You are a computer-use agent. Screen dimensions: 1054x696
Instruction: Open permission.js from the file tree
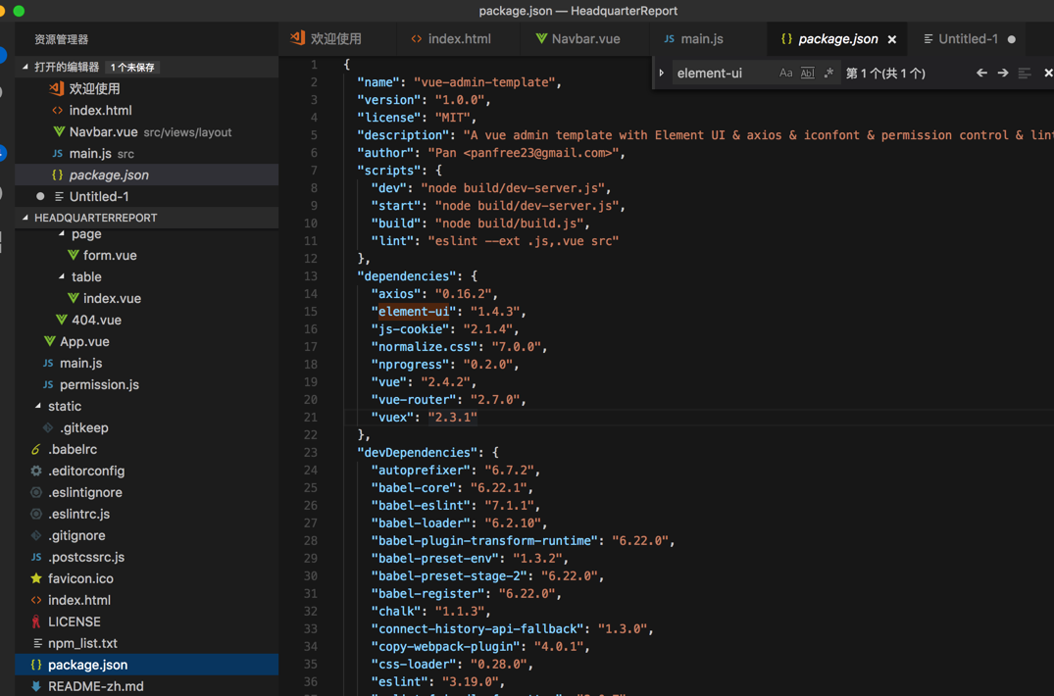pyautogui.click(x=99, y=384)
